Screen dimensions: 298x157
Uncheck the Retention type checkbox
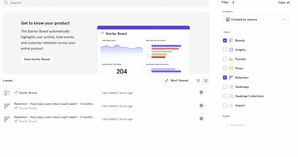click(x=225, y=78)
